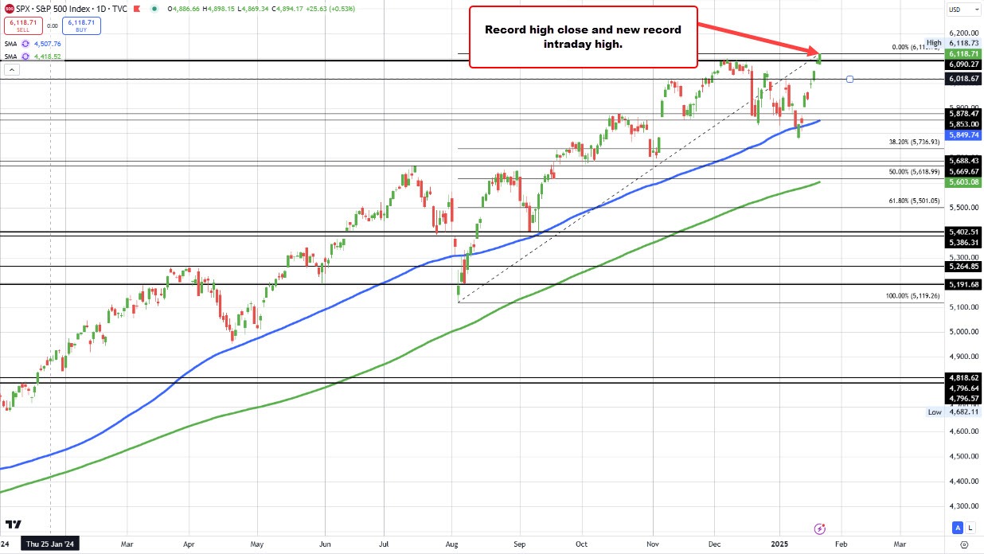Click the Low 4,682.11 label
The height and width of the screenshot is (554, 984).
point(955,412)
